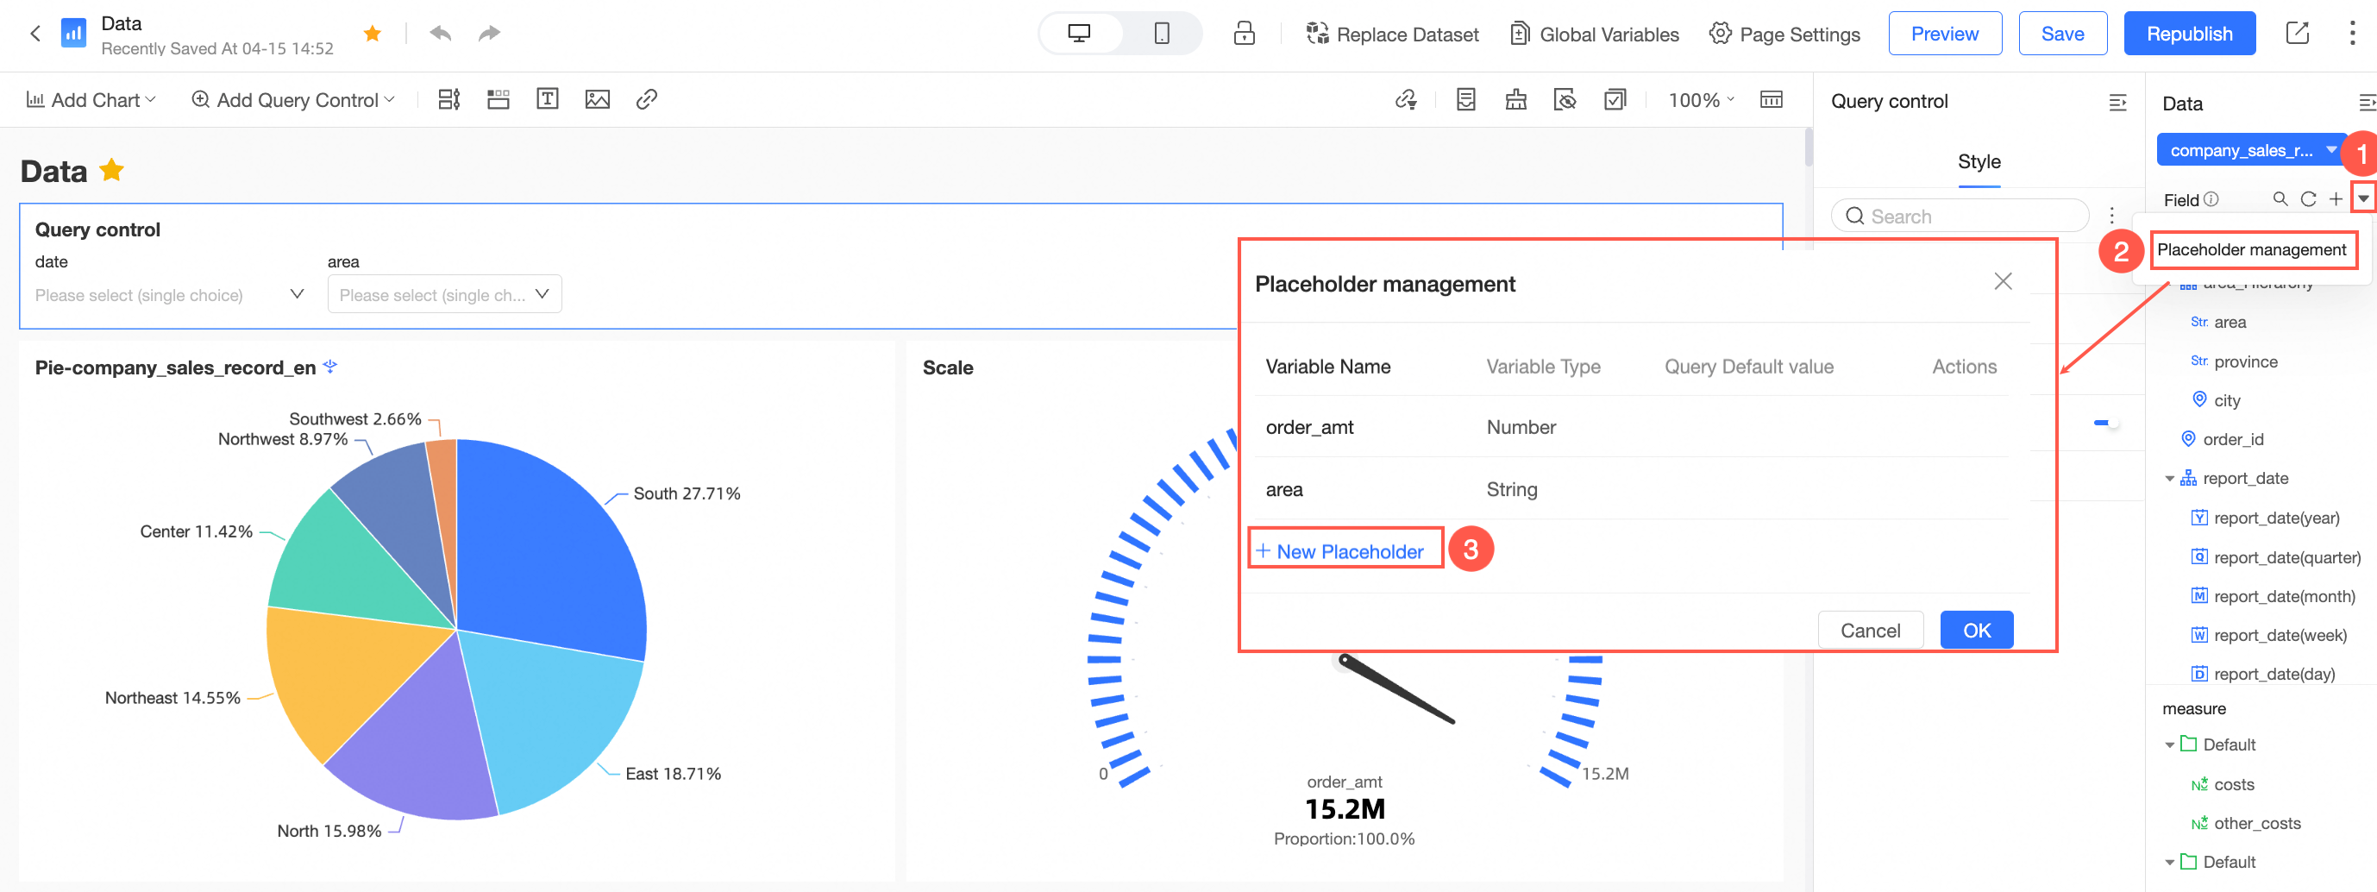Collapse the second Default measure folder
The height and width of the screenshot is (892, 2377).
click(2169, 863)
